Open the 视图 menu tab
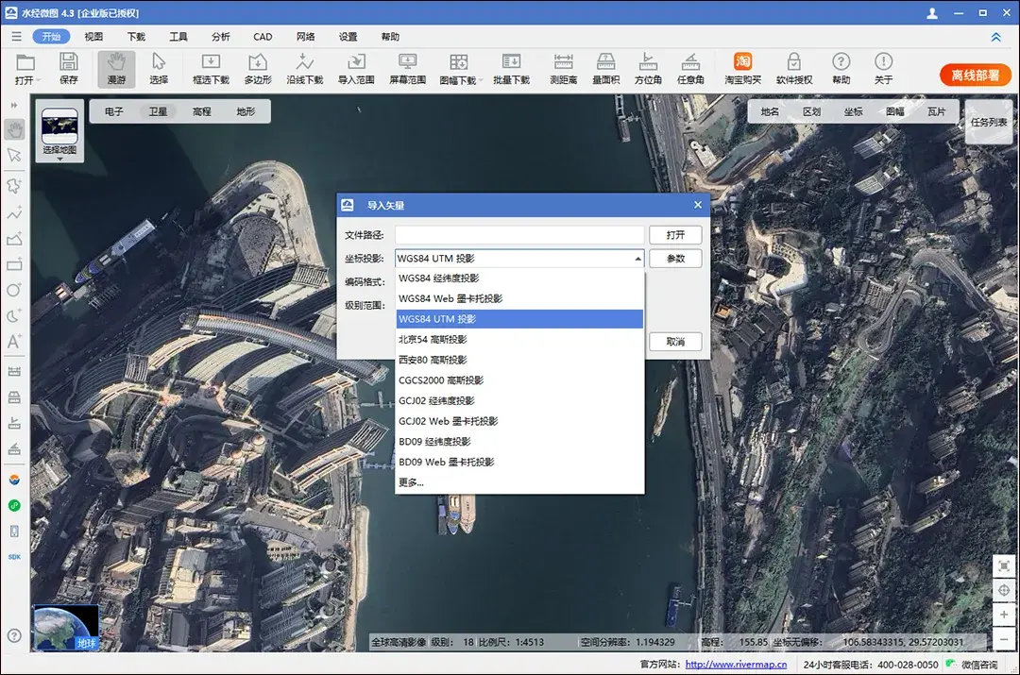Image resolution: width=1020 pixels, height=675 pixels. point(93,37)
